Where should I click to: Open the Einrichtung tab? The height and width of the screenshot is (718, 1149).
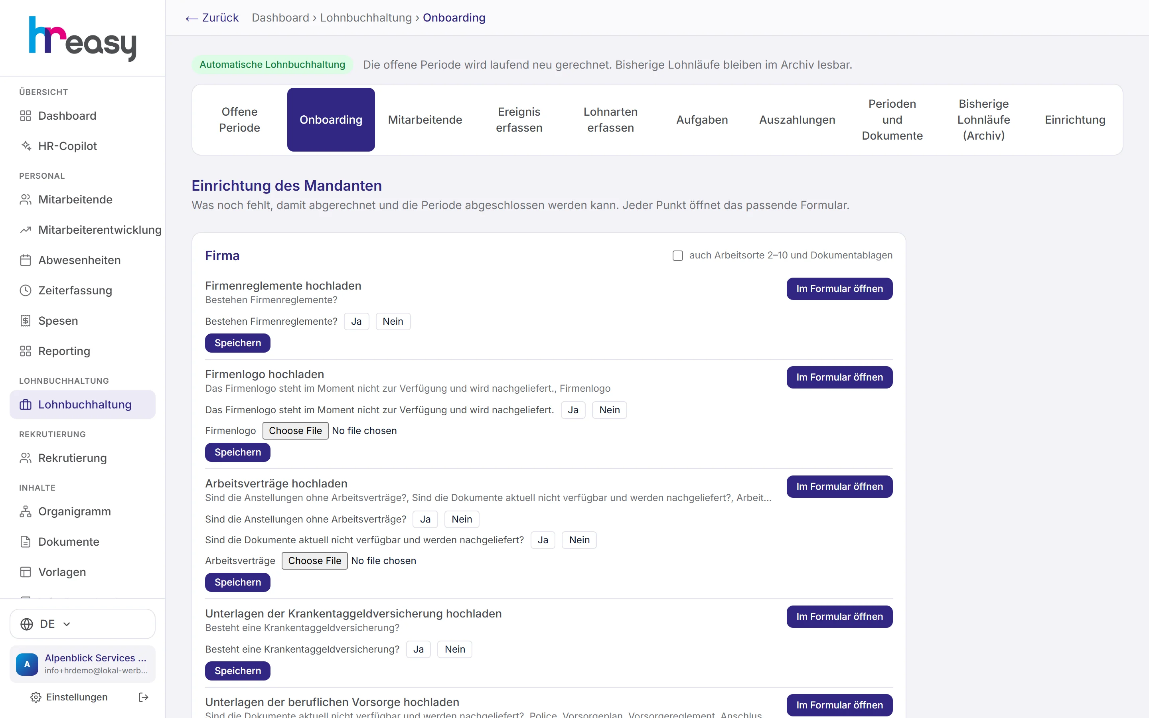[1075, 120]
